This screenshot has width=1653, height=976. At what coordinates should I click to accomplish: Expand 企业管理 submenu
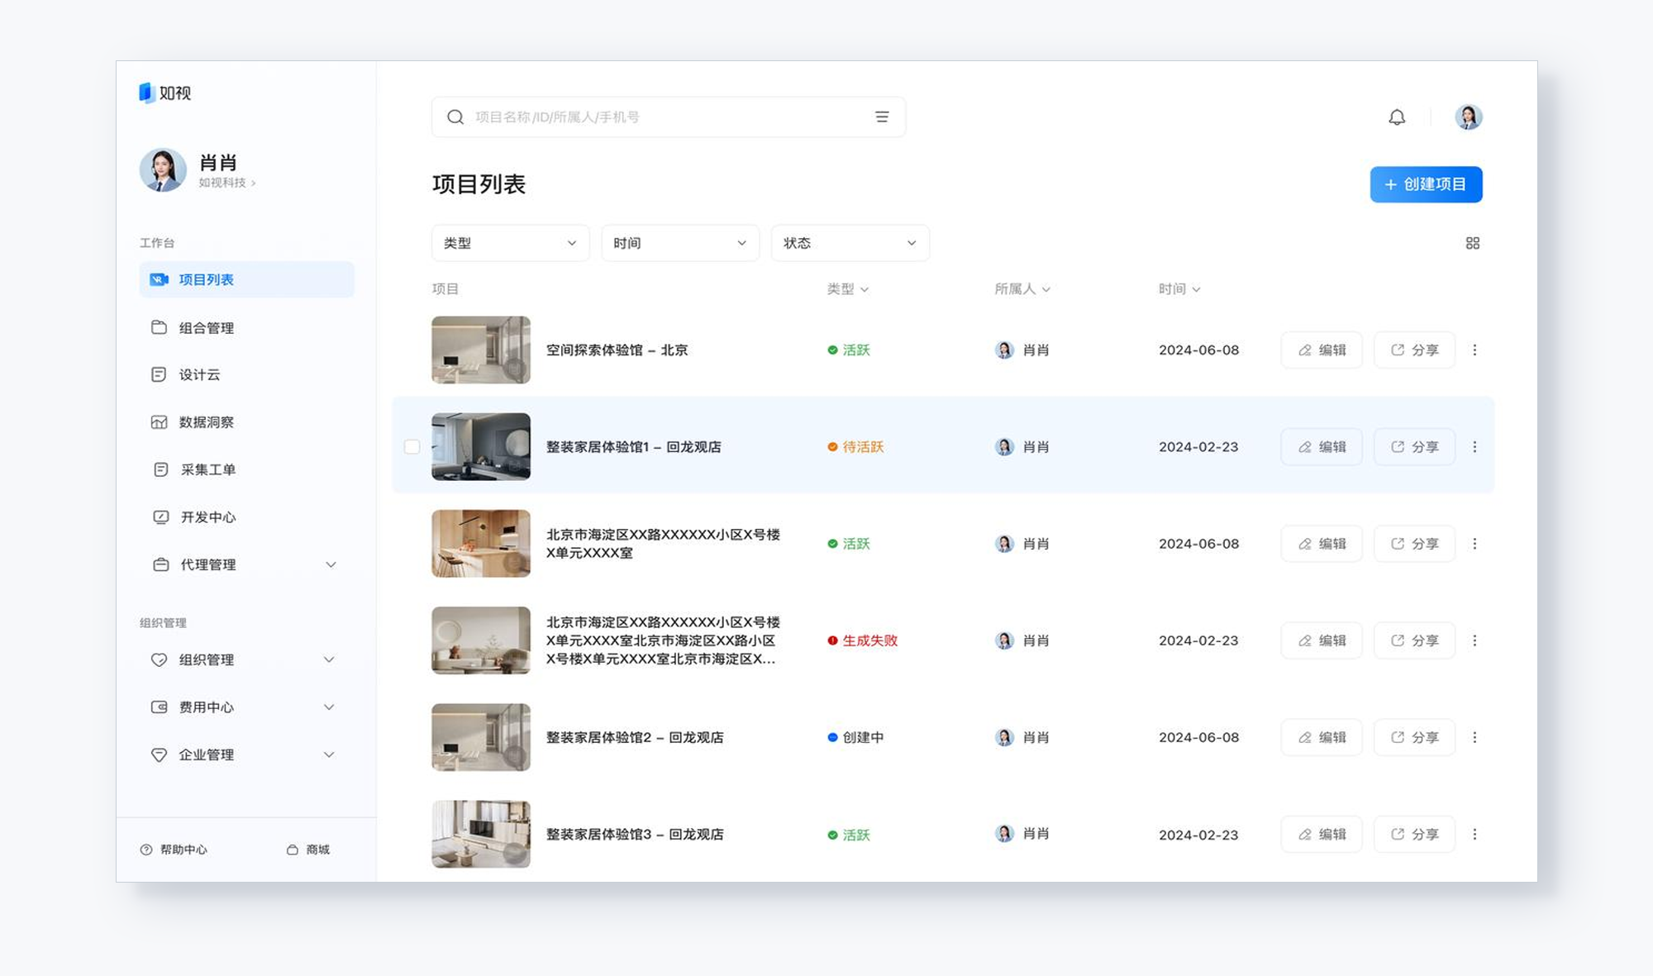tap(329, 755)
